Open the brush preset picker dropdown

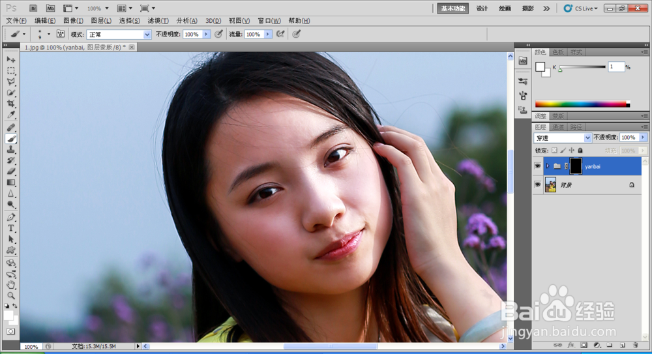(49, 34)
